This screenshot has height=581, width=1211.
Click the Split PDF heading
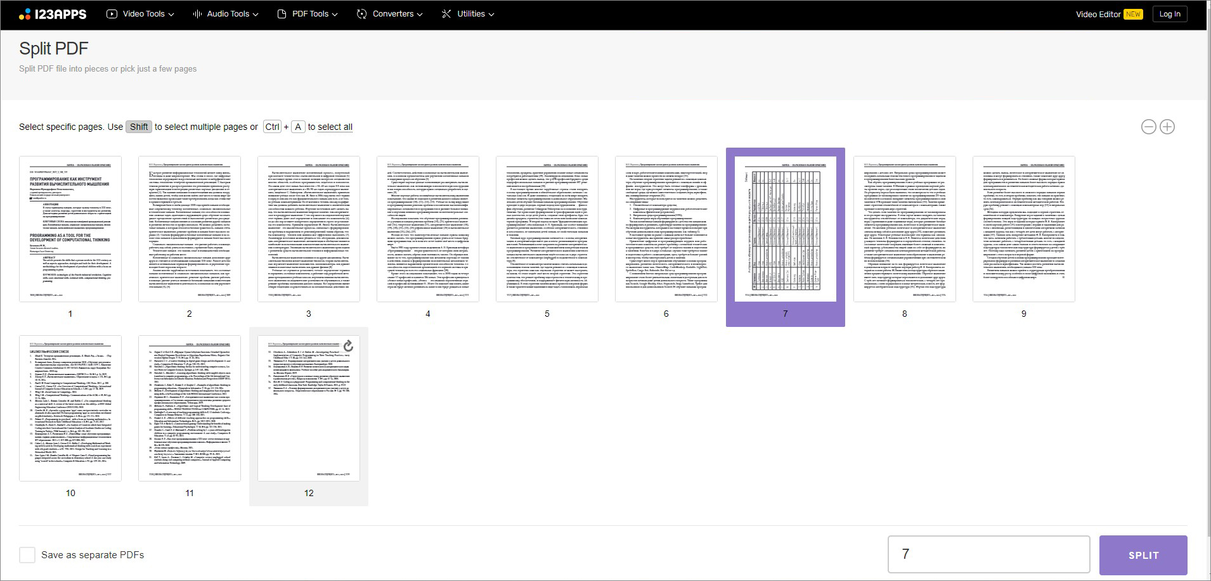coord(54,49)
